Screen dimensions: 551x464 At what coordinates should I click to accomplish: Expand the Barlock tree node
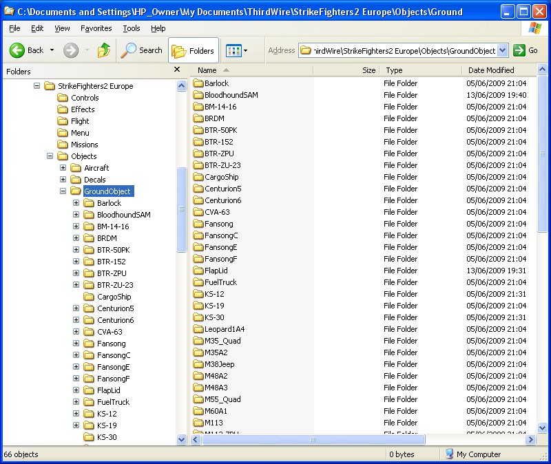tap(76, 202)
